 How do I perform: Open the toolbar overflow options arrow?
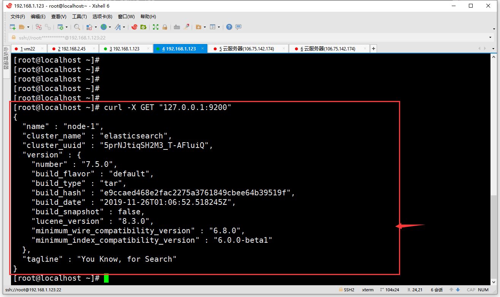coord(494,29)
